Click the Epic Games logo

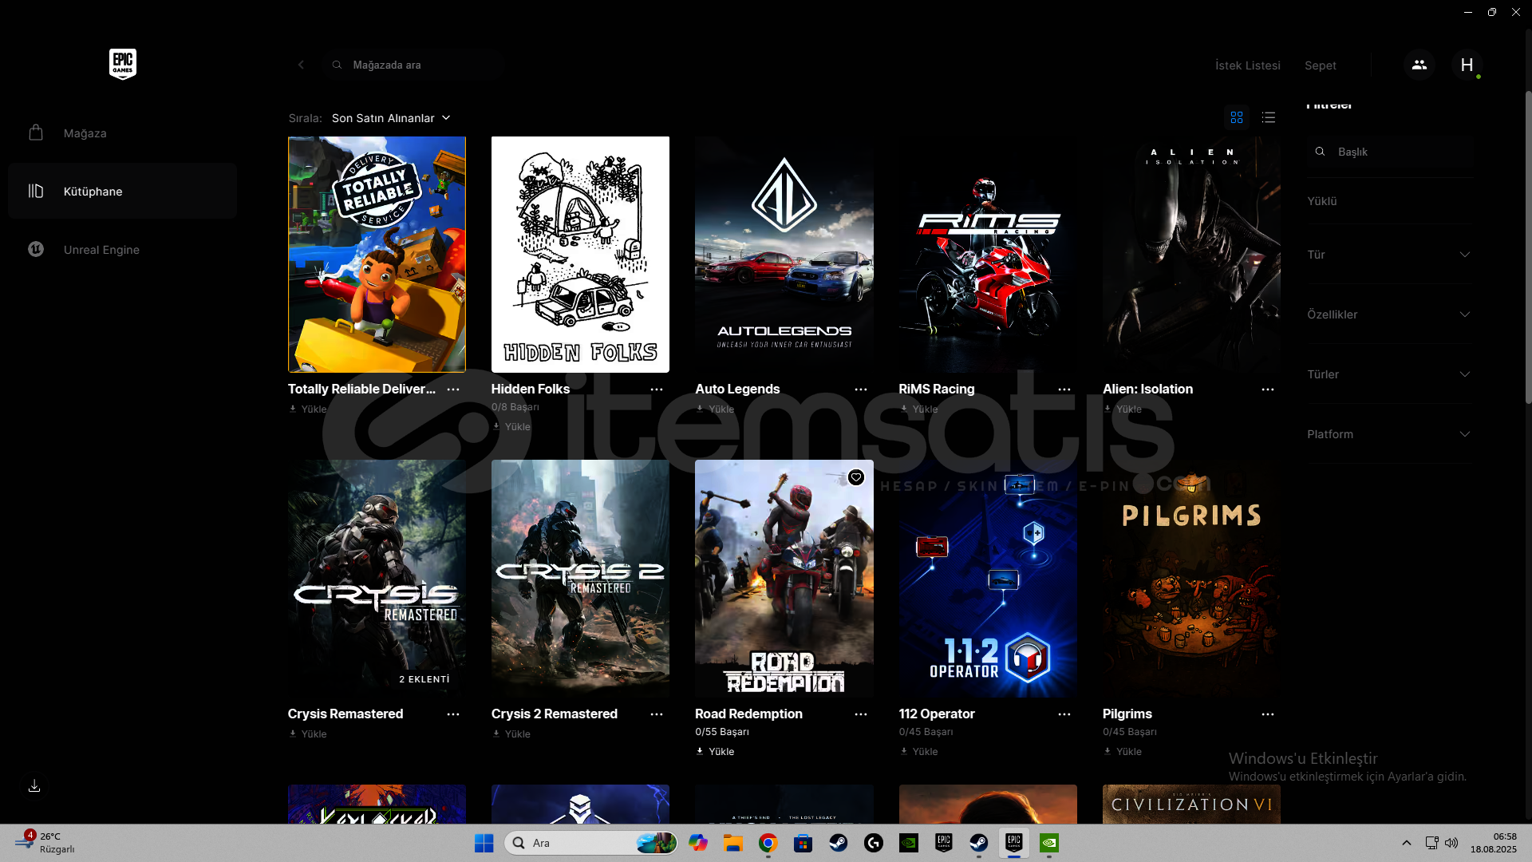(123, 64)
